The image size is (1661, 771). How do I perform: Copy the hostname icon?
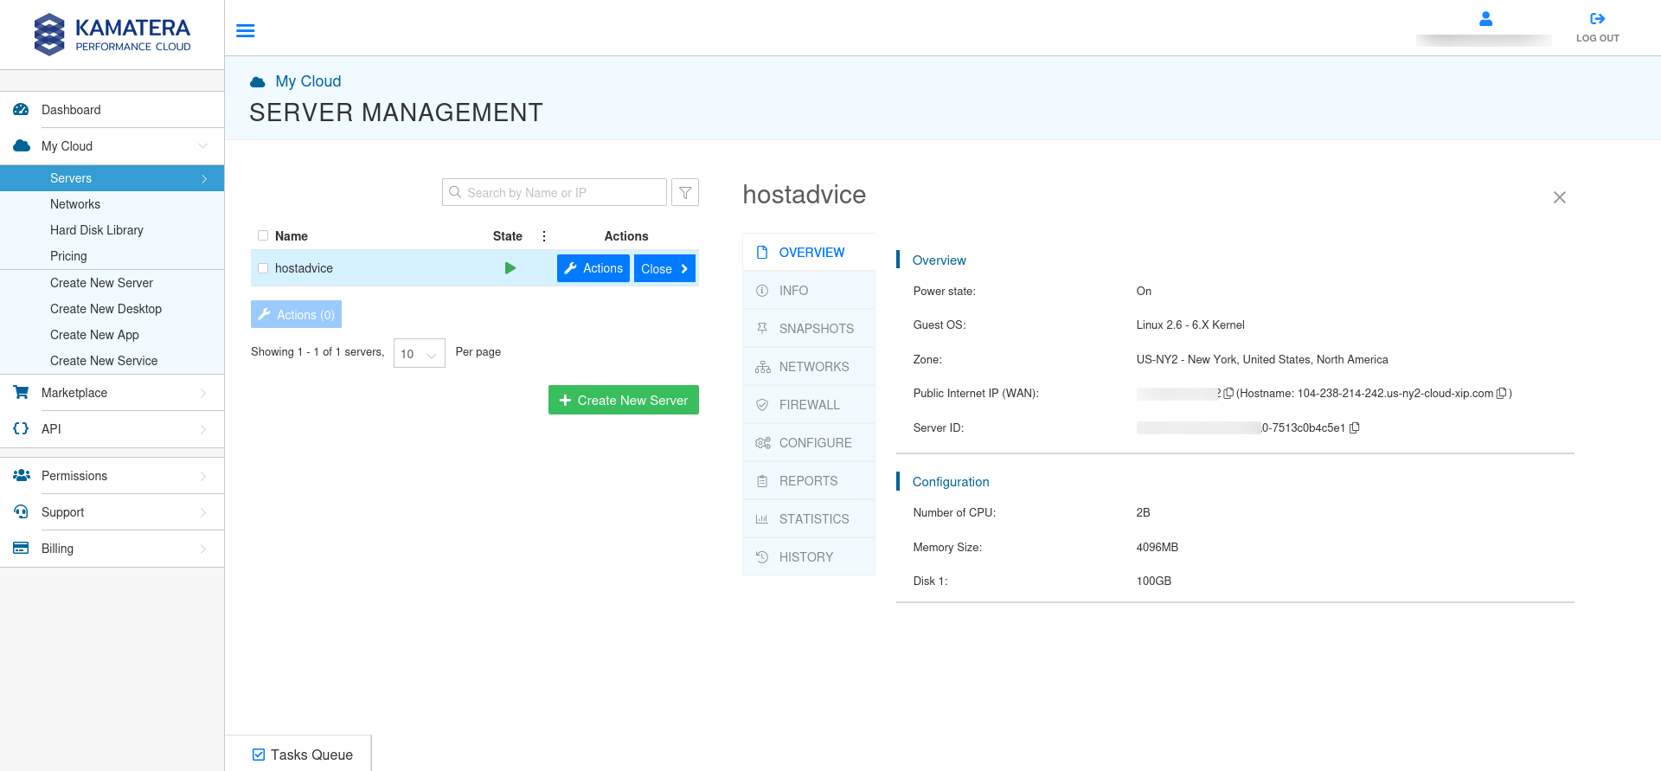(x=1502, y=393)
